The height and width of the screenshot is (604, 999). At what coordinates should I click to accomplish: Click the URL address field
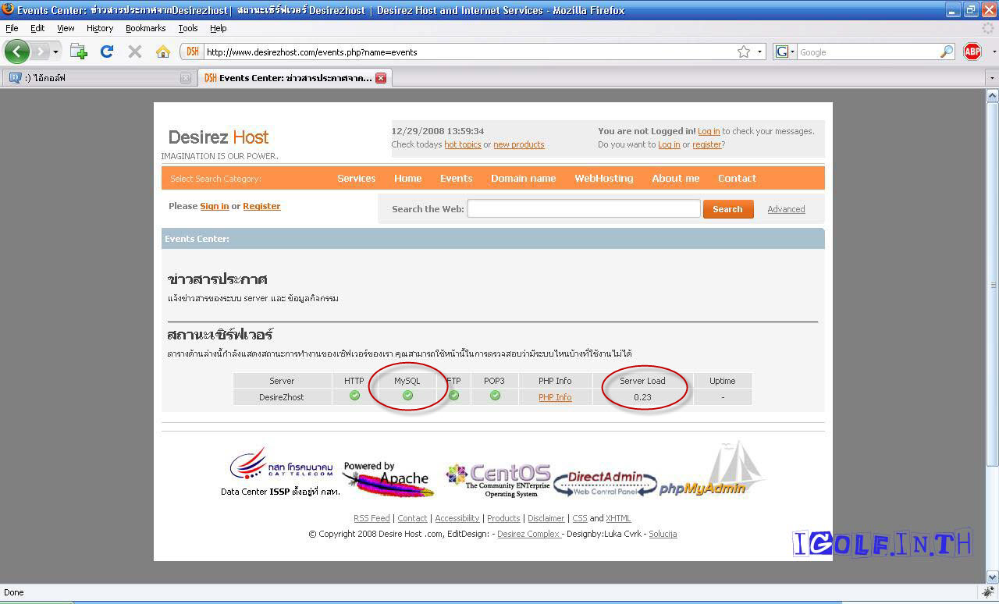pyautogui.click(x=469, y=52)
